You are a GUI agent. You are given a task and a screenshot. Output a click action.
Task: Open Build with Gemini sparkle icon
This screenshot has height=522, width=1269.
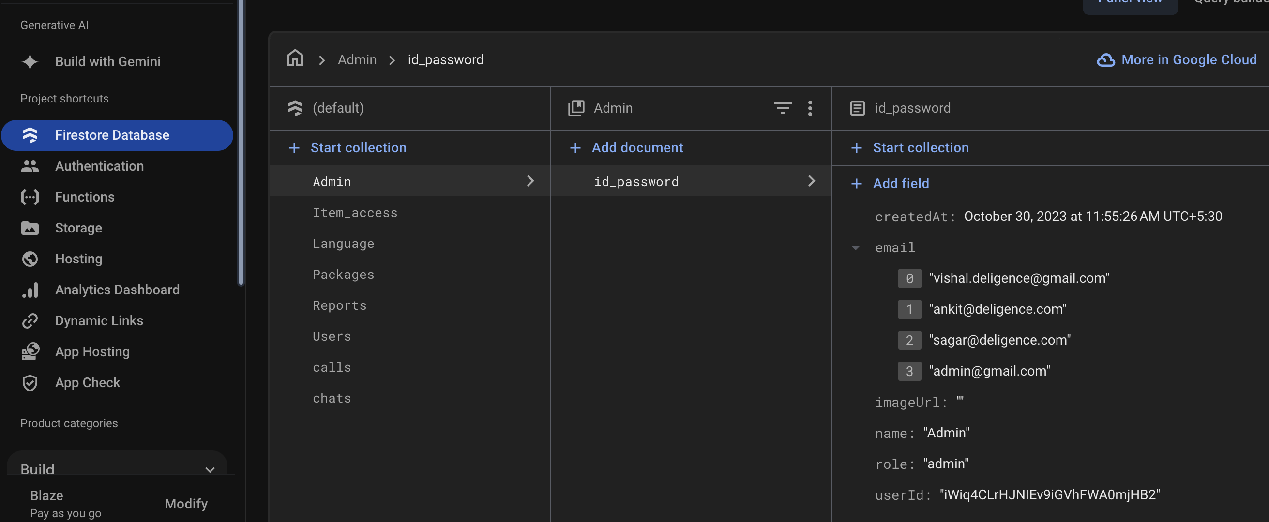[x=30, y=61]
